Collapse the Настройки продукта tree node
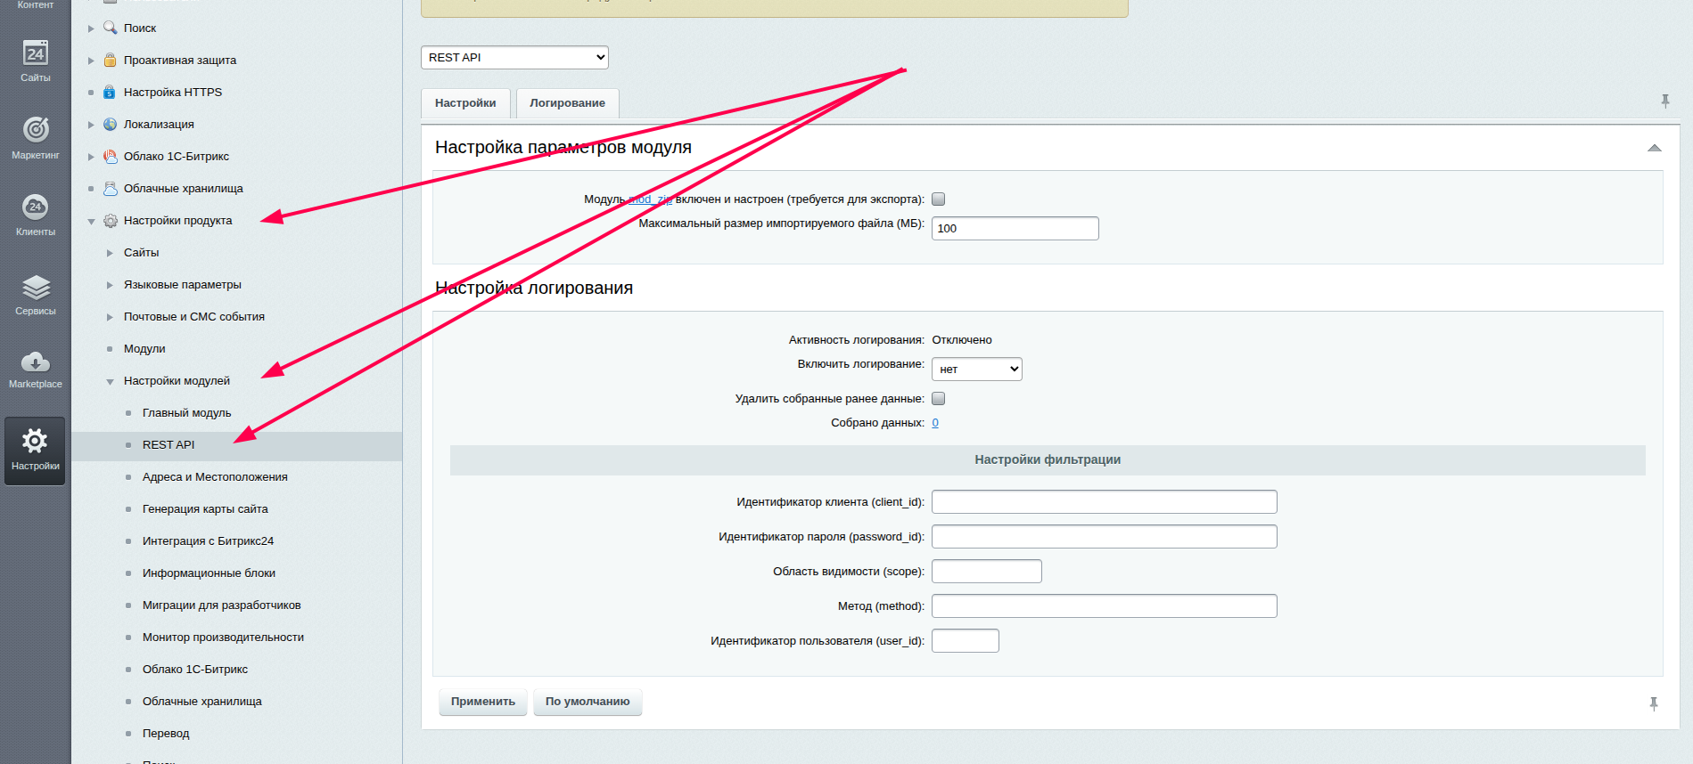This screenshot has height=764, width=1693. pos(91,221)
